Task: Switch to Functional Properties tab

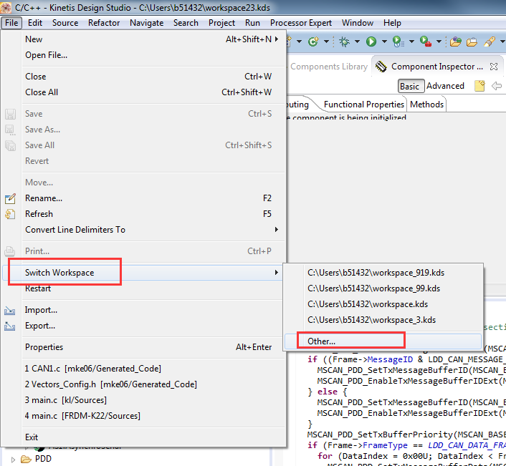Action: click(363, 105)
